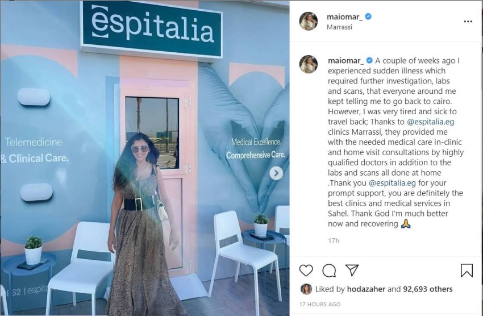Image resolution: width=483 pixels, height=316 pixels.
Task: Click maiomar_ username in the caption
Action: coord(345,61)
